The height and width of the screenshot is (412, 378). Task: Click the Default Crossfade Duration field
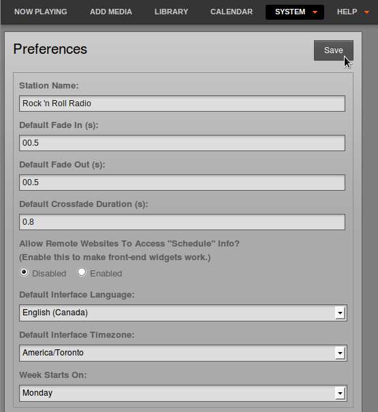click(x=182, y=222)
